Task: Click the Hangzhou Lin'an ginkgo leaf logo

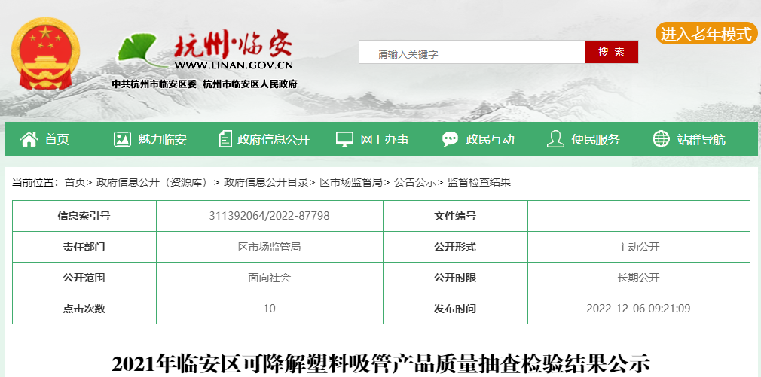Action: pos(138,50)
